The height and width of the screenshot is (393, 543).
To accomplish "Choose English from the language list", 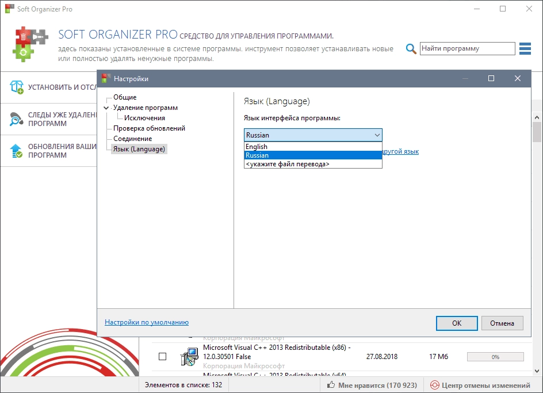I will click(x=313, y=147).
